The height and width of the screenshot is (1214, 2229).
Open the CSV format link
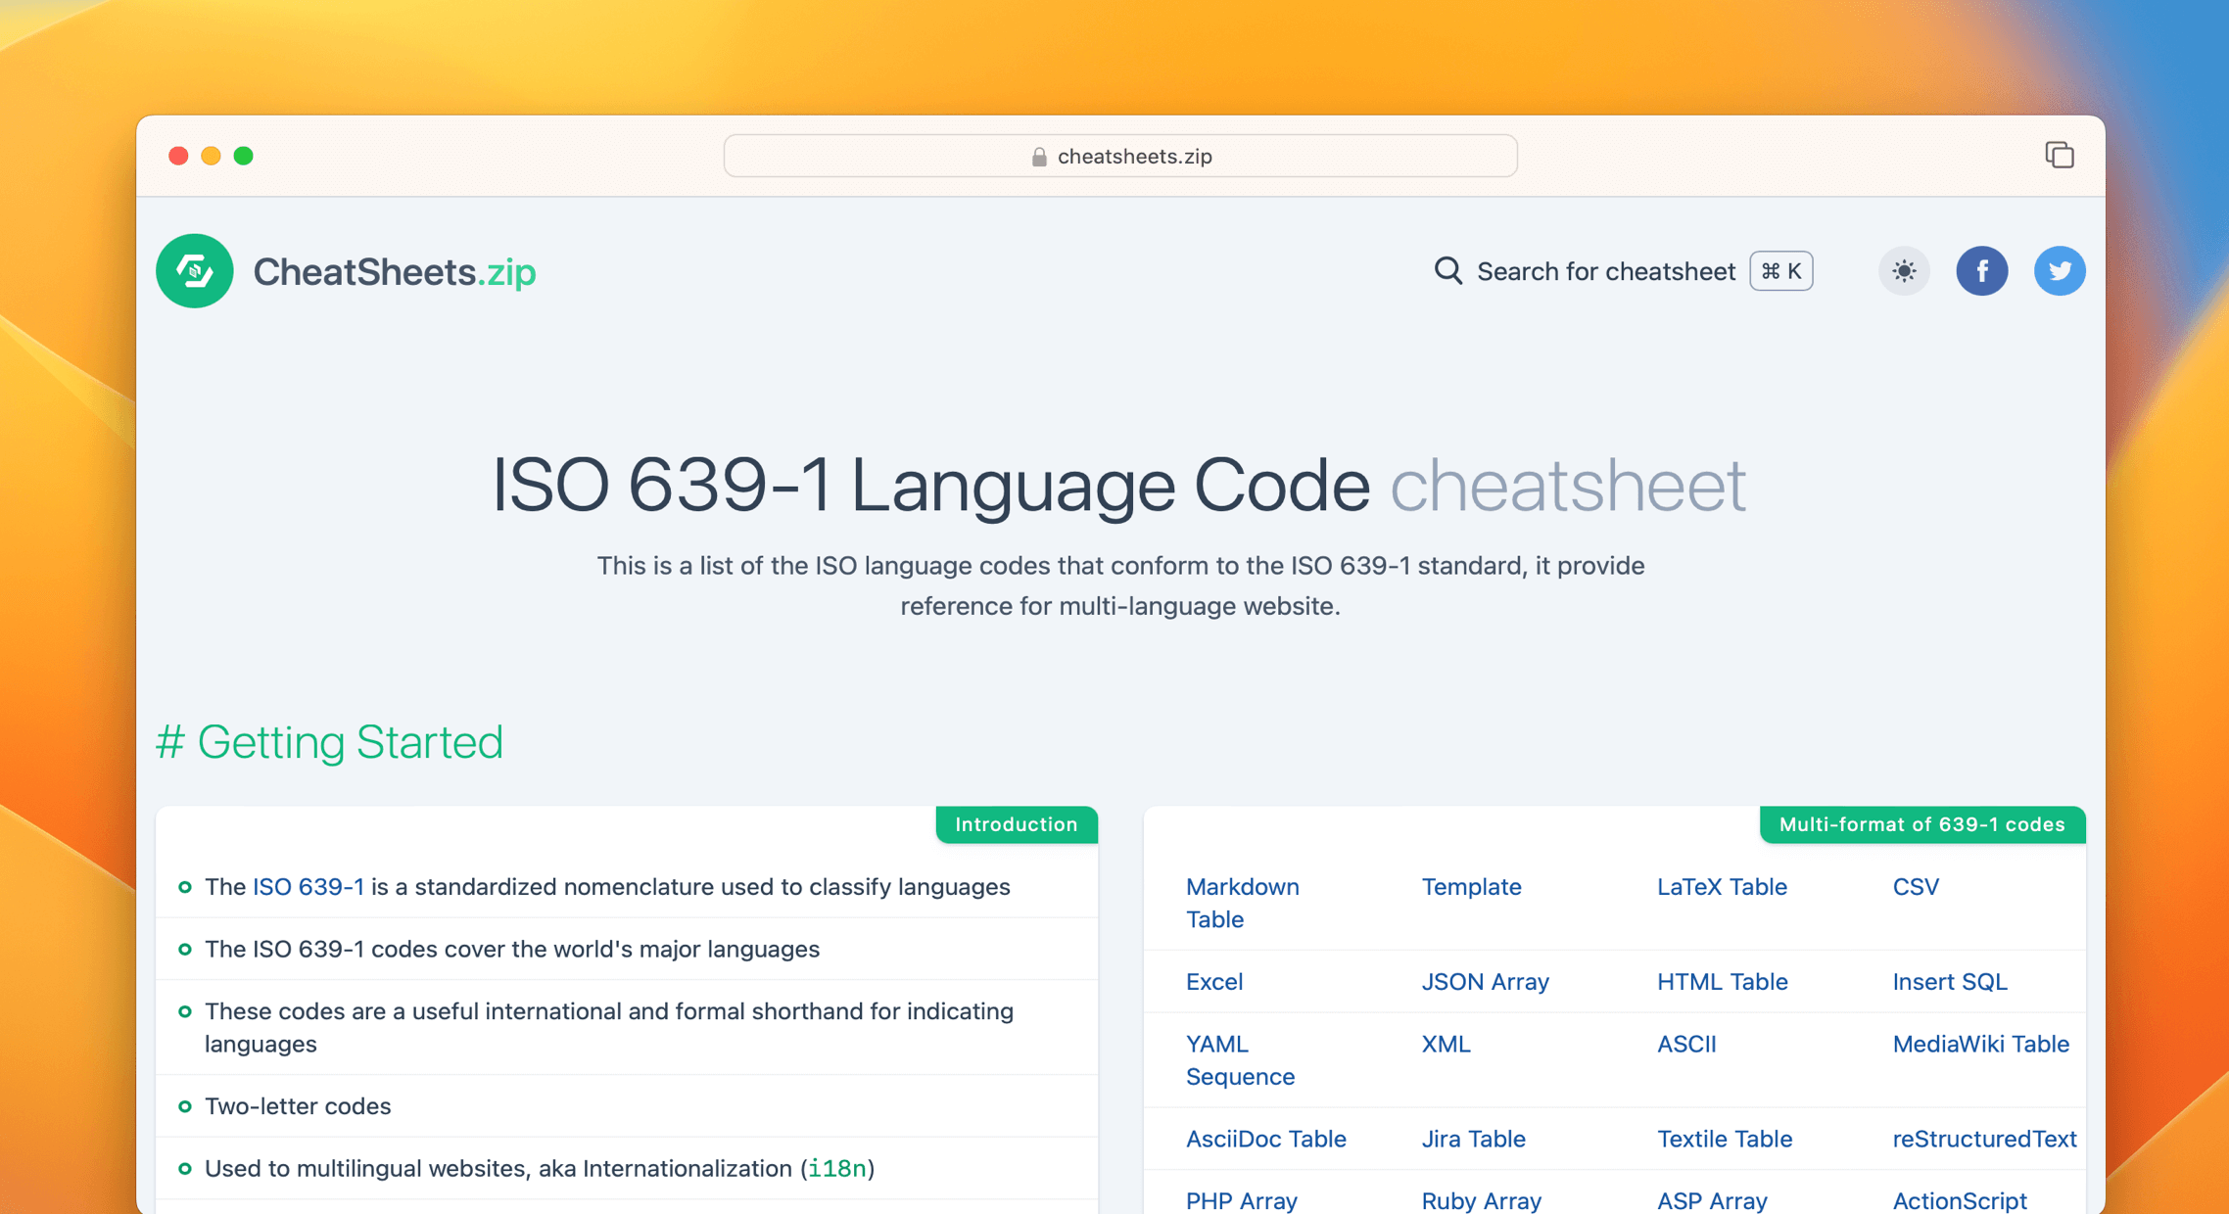click(1916, 887)
